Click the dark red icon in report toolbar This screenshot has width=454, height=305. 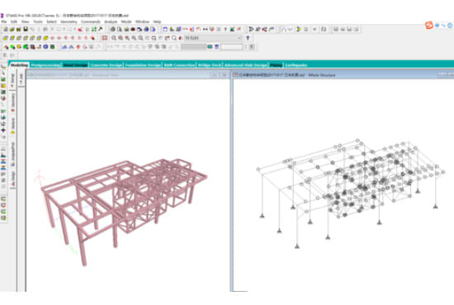click(x=133, y=29)
